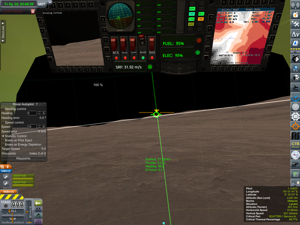Flip the BRAKE cockpit switch
This screenshot has height=225, width=300.
123,45
